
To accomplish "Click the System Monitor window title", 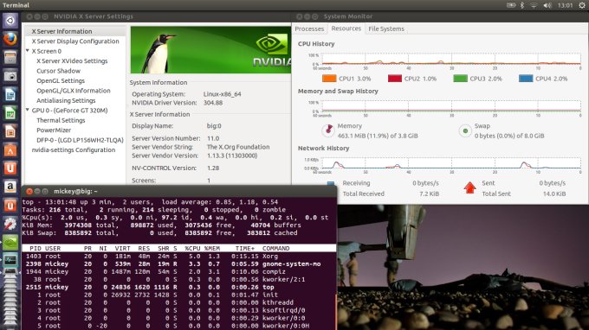I will click(348, 16).
